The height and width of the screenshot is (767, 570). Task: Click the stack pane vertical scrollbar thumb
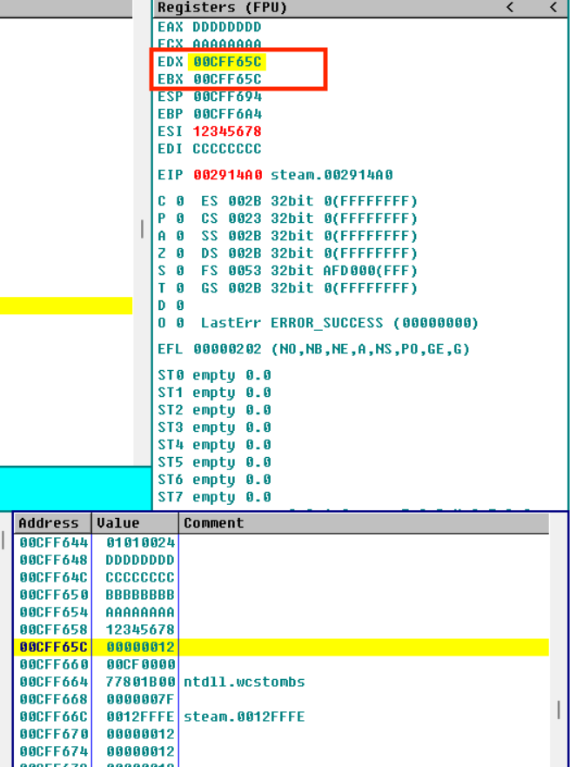click(x=559, y=710)
